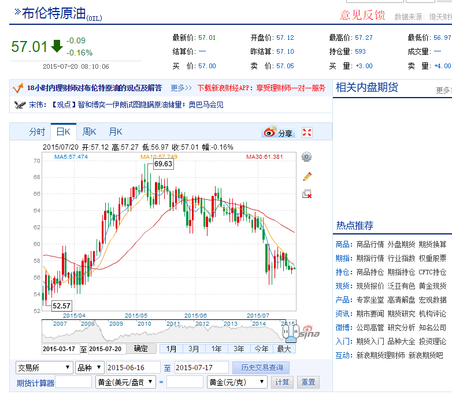Open 外盘期货 link
Image resolution: width=452 pixels, height=395 pixels.
[401, 244]
